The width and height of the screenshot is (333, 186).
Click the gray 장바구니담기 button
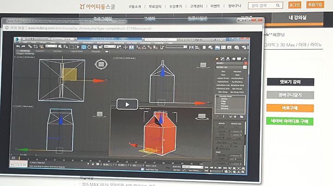290,95
